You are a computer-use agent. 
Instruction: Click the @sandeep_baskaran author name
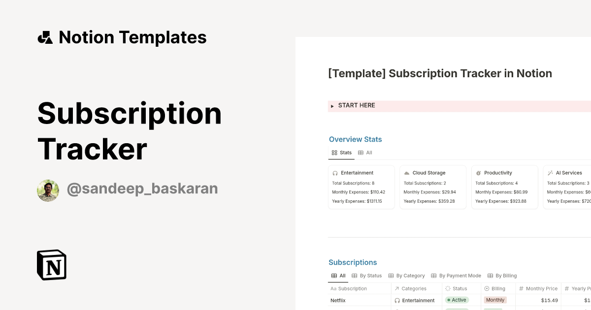pos(142,188)
